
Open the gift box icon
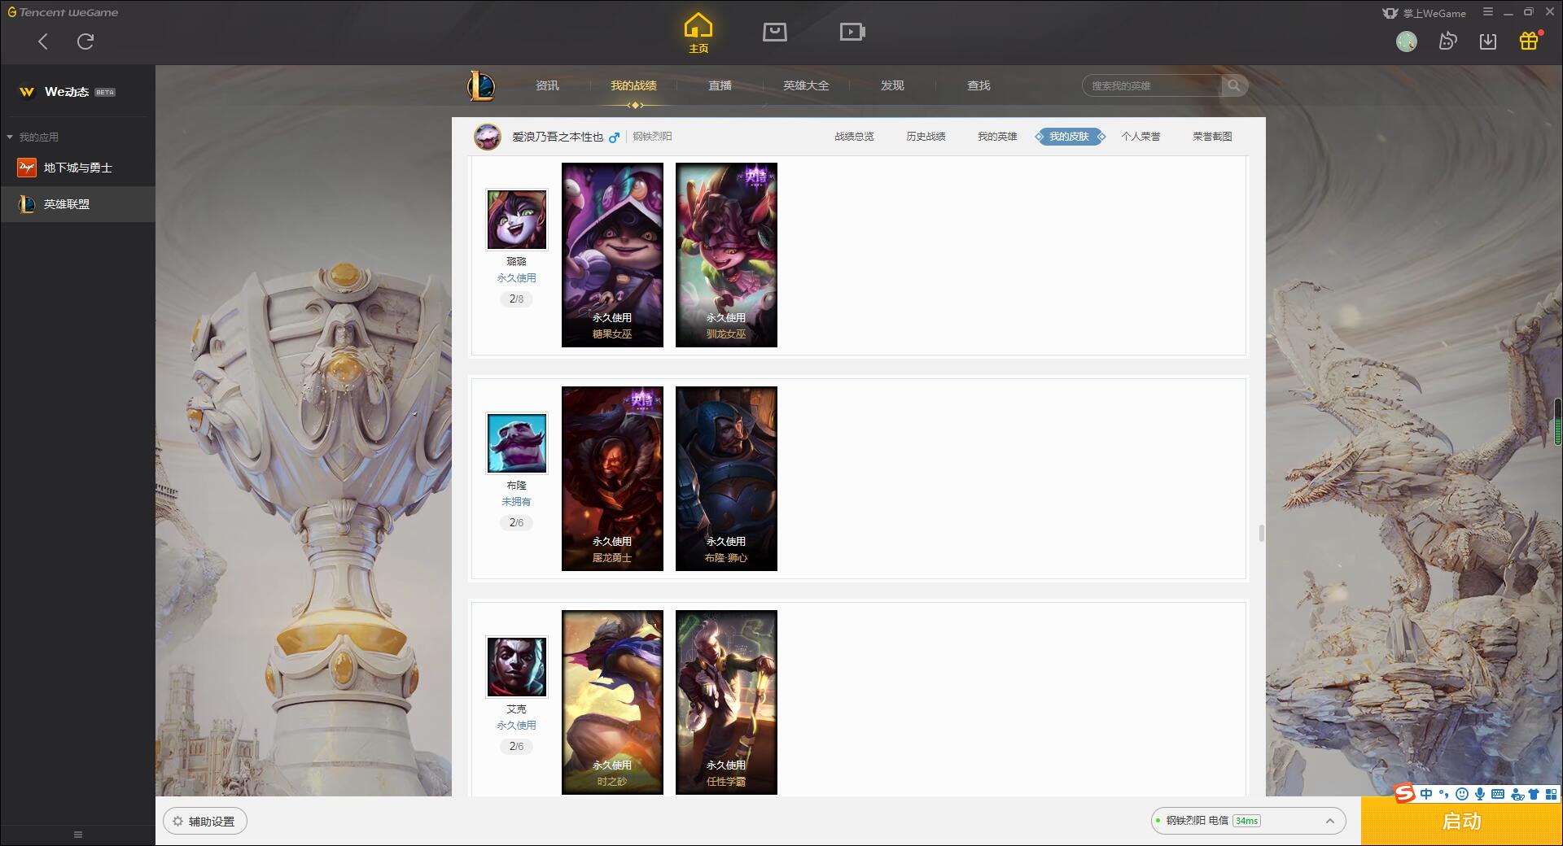click(x=1529, y=41)
